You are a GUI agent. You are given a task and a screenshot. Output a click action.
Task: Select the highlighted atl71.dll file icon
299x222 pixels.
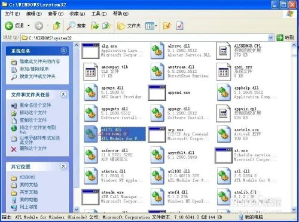[x=91, y=134]
